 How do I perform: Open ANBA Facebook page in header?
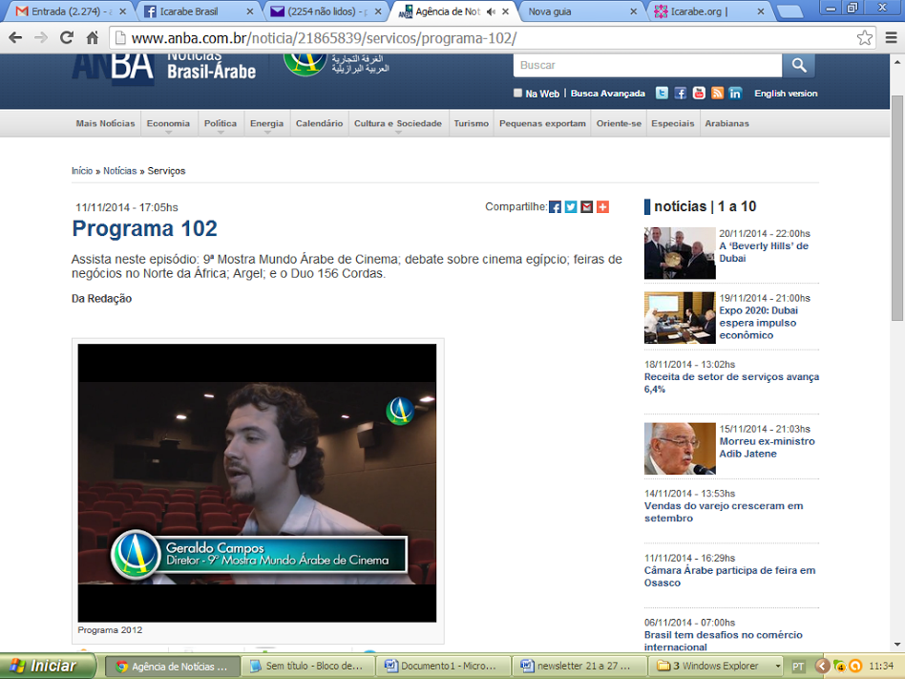coord(681,93)
